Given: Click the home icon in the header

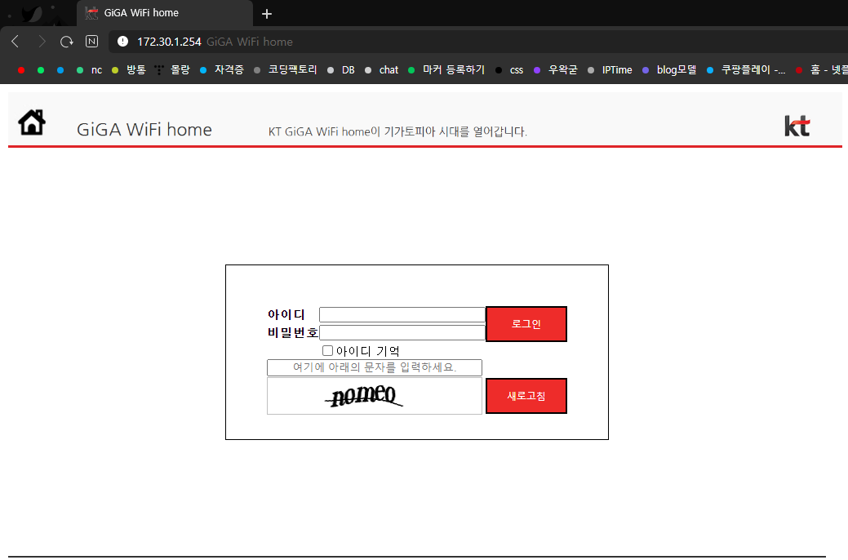Looking at the screenshot, I should coord(32,122).
